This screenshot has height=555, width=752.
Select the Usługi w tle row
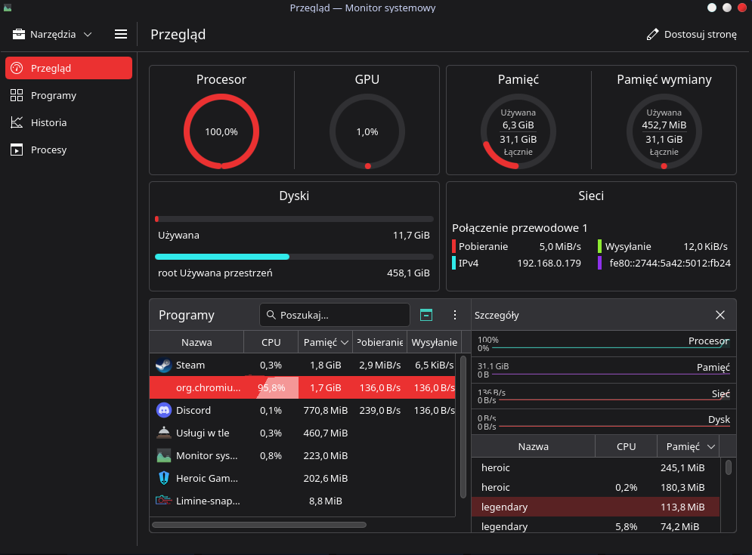[302, 433]
